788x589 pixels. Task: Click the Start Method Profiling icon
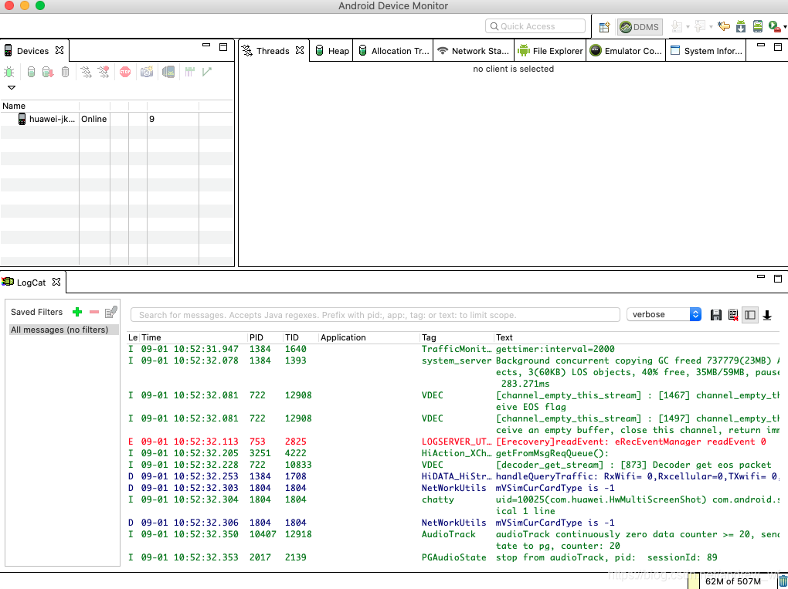point(104,72)
